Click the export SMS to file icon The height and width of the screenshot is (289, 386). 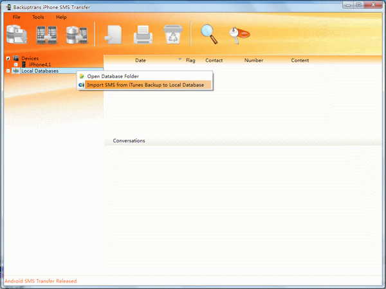coord(113,35)
